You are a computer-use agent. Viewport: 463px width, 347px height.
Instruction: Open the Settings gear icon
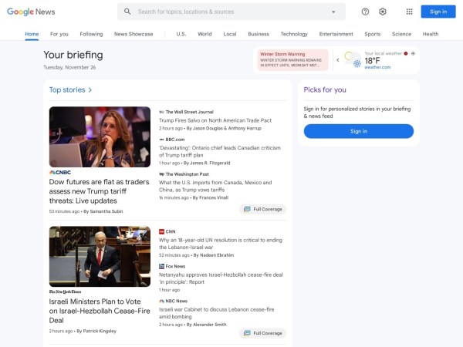(x=382, y=12)
